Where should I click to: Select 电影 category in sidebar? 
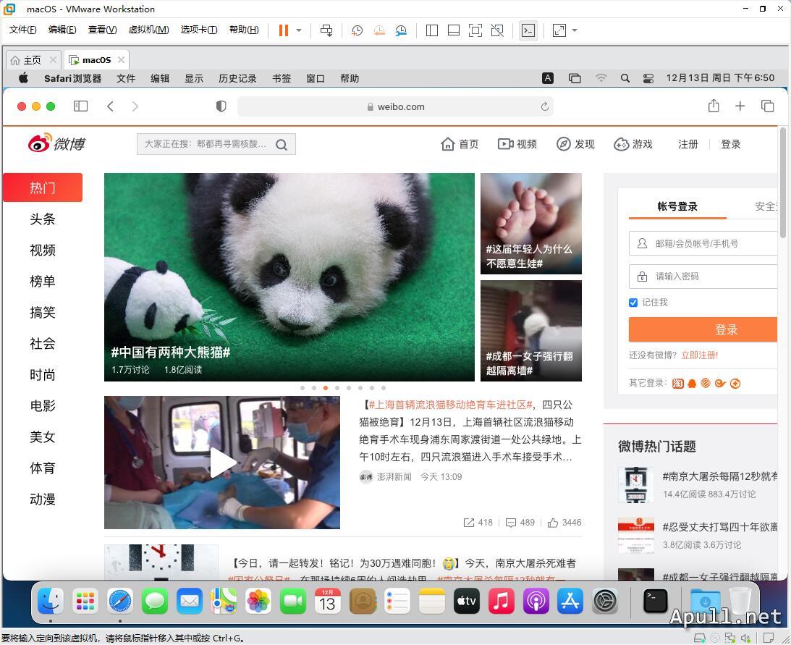point(43,406)
